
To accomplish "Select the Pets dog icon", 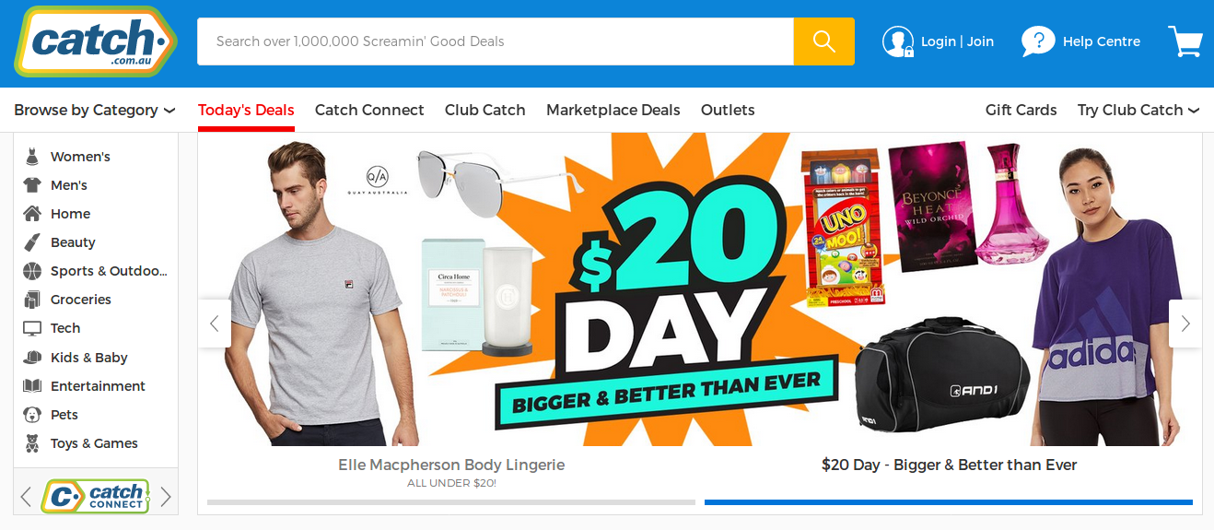I will point(32,415).
